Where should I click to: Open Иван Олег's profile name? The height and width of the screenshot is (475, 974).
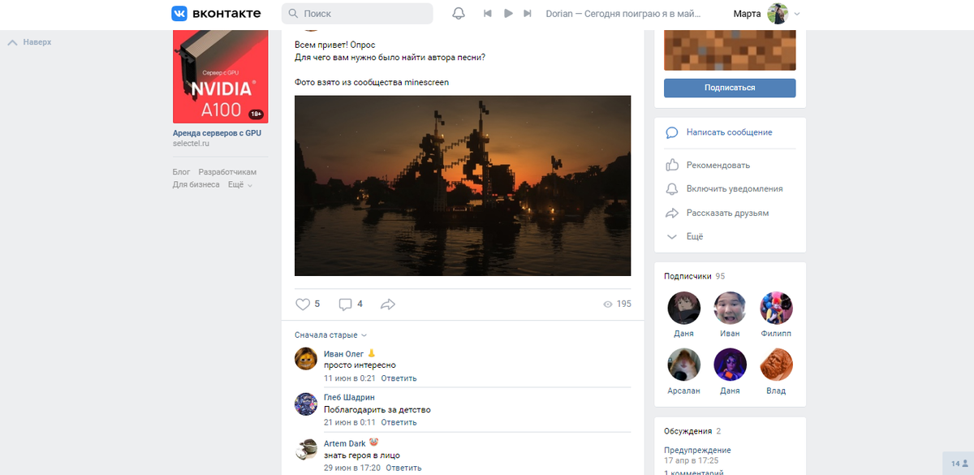343,353
